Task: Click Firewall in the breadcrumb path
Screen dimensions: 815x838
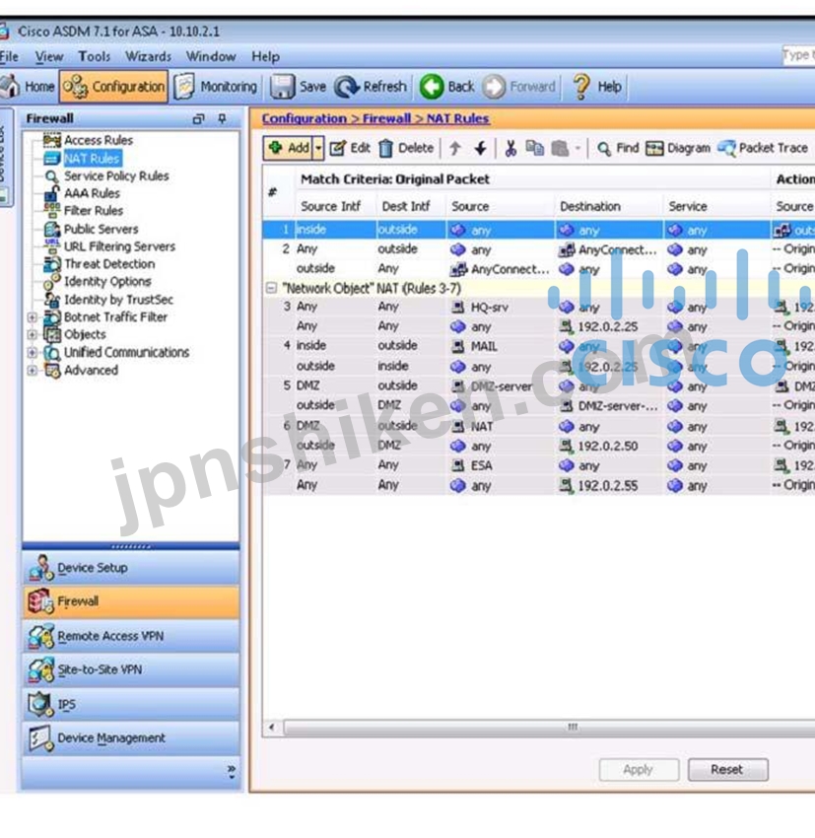Action: (386, 118)
